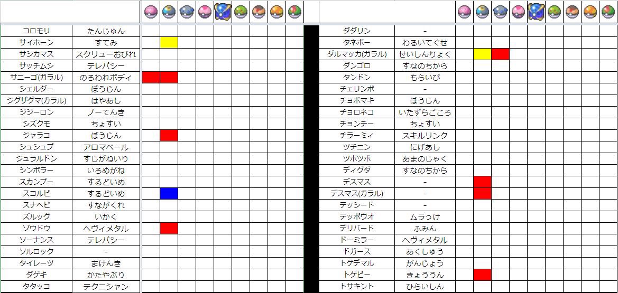Click the pink Love Ball icon above the ダダリン table
Image resolution: width=618 pixels, height=293 pixels.
(464, 12)
